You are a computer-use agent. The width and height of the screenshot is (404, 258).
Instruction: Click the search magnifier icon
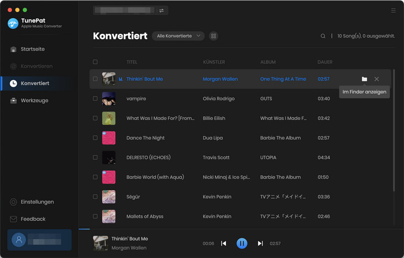pyautogui.click(x=323, y=36)
